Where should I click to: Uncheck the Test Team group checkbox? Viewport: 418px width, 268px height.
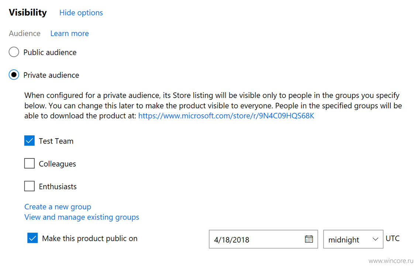tap(29, 140)
